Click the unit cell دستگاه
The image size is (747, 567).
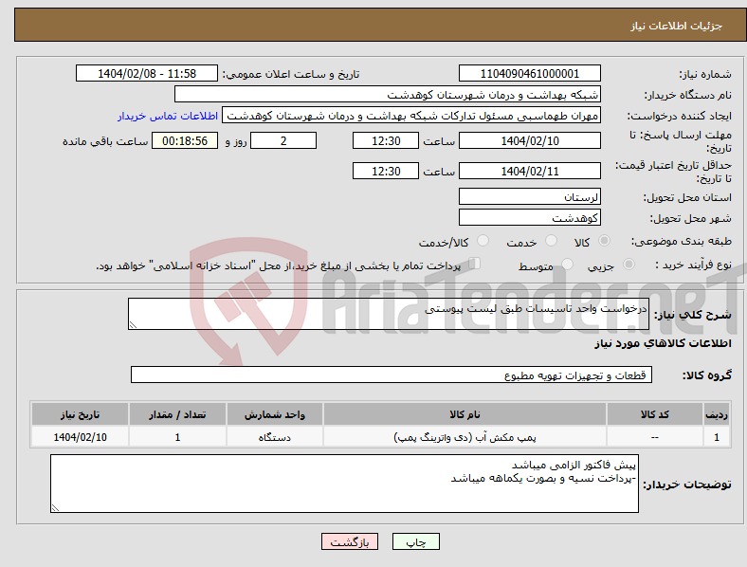[x=274, y=437]
